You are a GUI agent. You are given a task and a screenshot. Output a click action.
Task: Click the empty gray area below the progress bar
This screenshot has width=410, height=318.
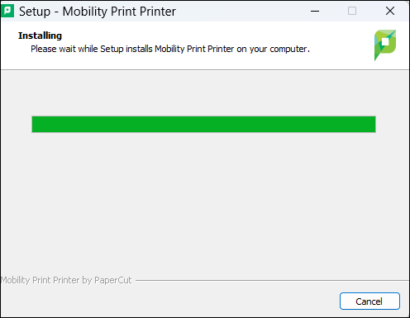[204, 204]
